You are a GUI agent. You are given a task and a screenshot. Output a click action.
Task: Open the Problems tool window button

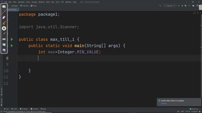(x=24, y=109)
